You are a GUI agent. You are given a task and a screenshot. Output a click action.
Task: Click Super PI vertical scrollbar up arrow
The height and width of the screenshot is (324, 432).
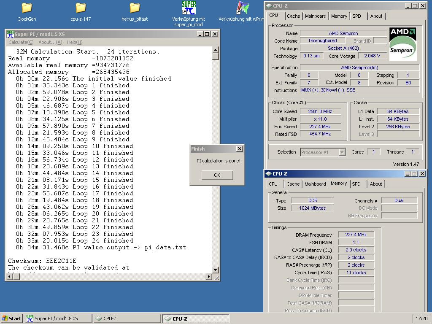tap(216, 50)
